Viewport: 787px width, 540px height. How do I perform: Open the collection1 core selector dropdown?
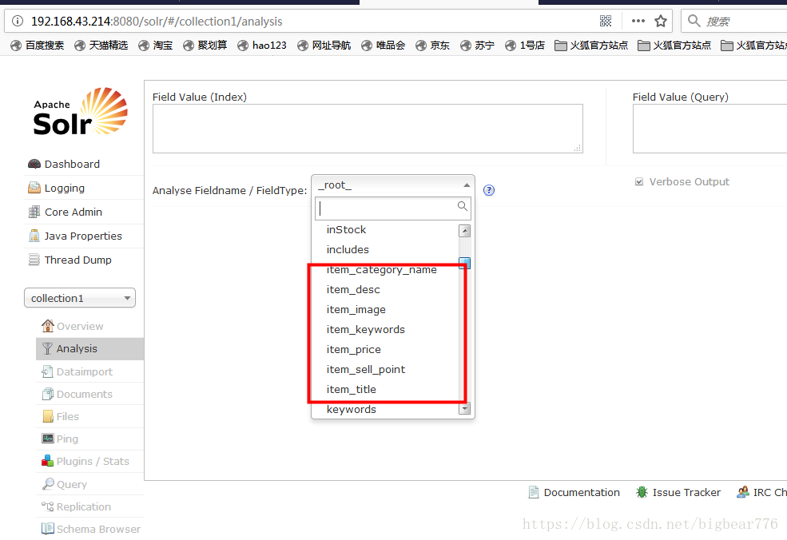(x=80, y=298)
